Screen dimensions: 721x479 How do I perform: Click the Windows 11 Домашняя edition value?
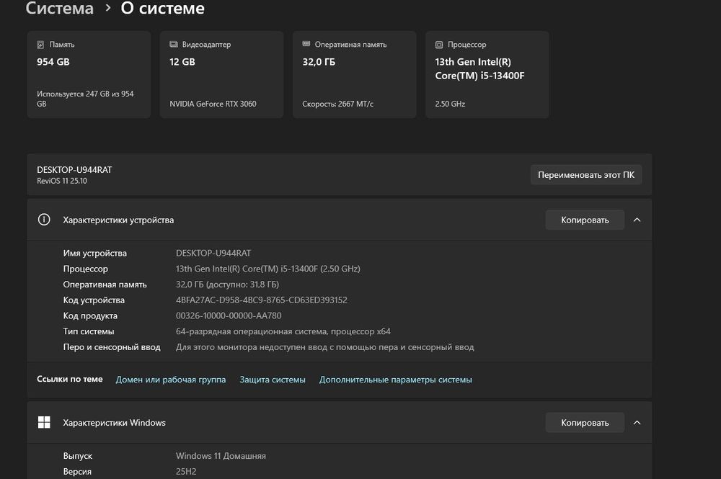coord(221,456)
